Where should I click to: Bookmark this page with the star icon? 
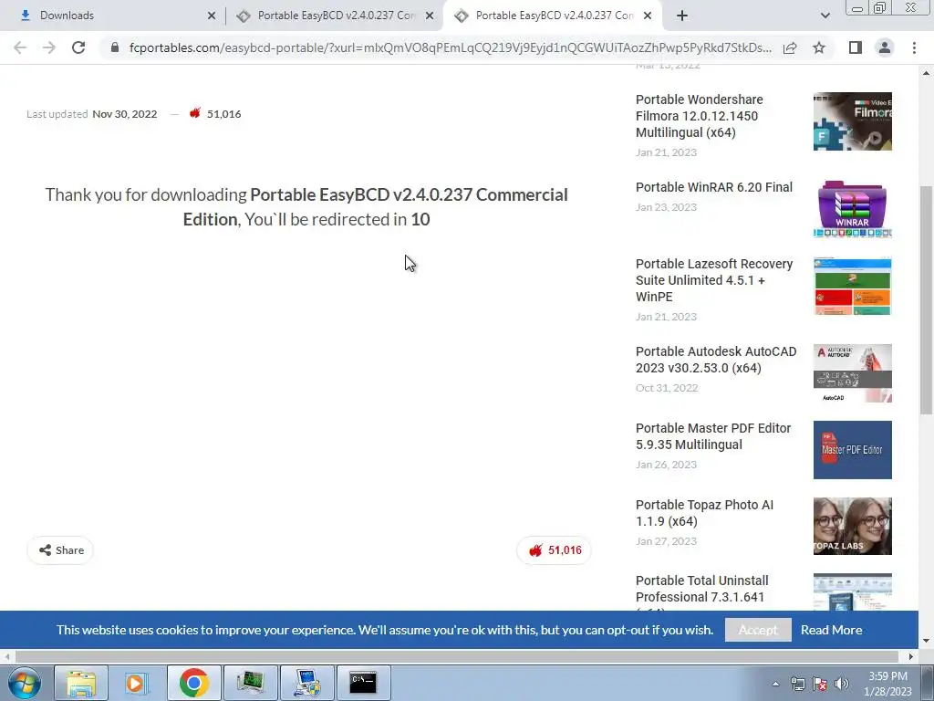[819, 47]
